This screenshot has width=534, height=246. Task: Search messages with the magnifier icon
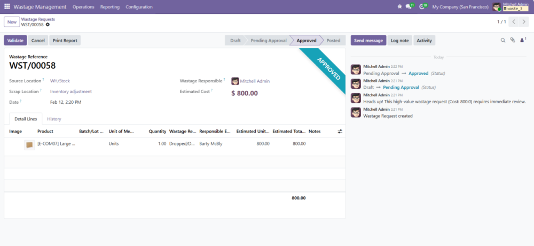502,40
